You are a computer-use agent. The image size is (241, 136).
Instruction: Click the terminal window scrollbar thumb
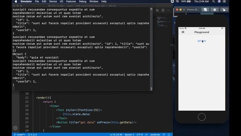tap(151, 89)
